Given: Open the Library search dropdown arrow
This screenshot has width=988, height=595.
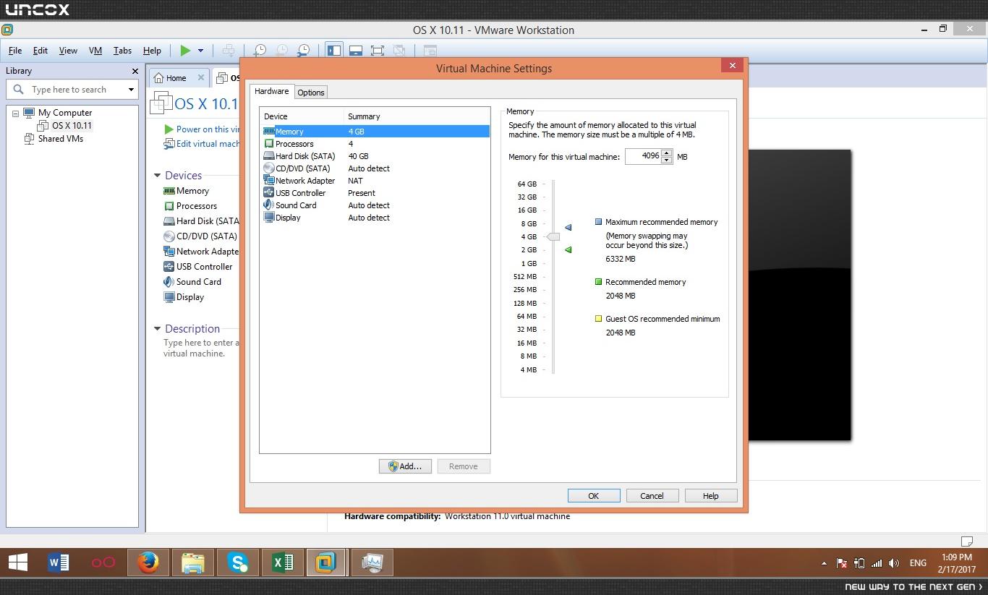Looking at the screenshot, I should (131, 90).
